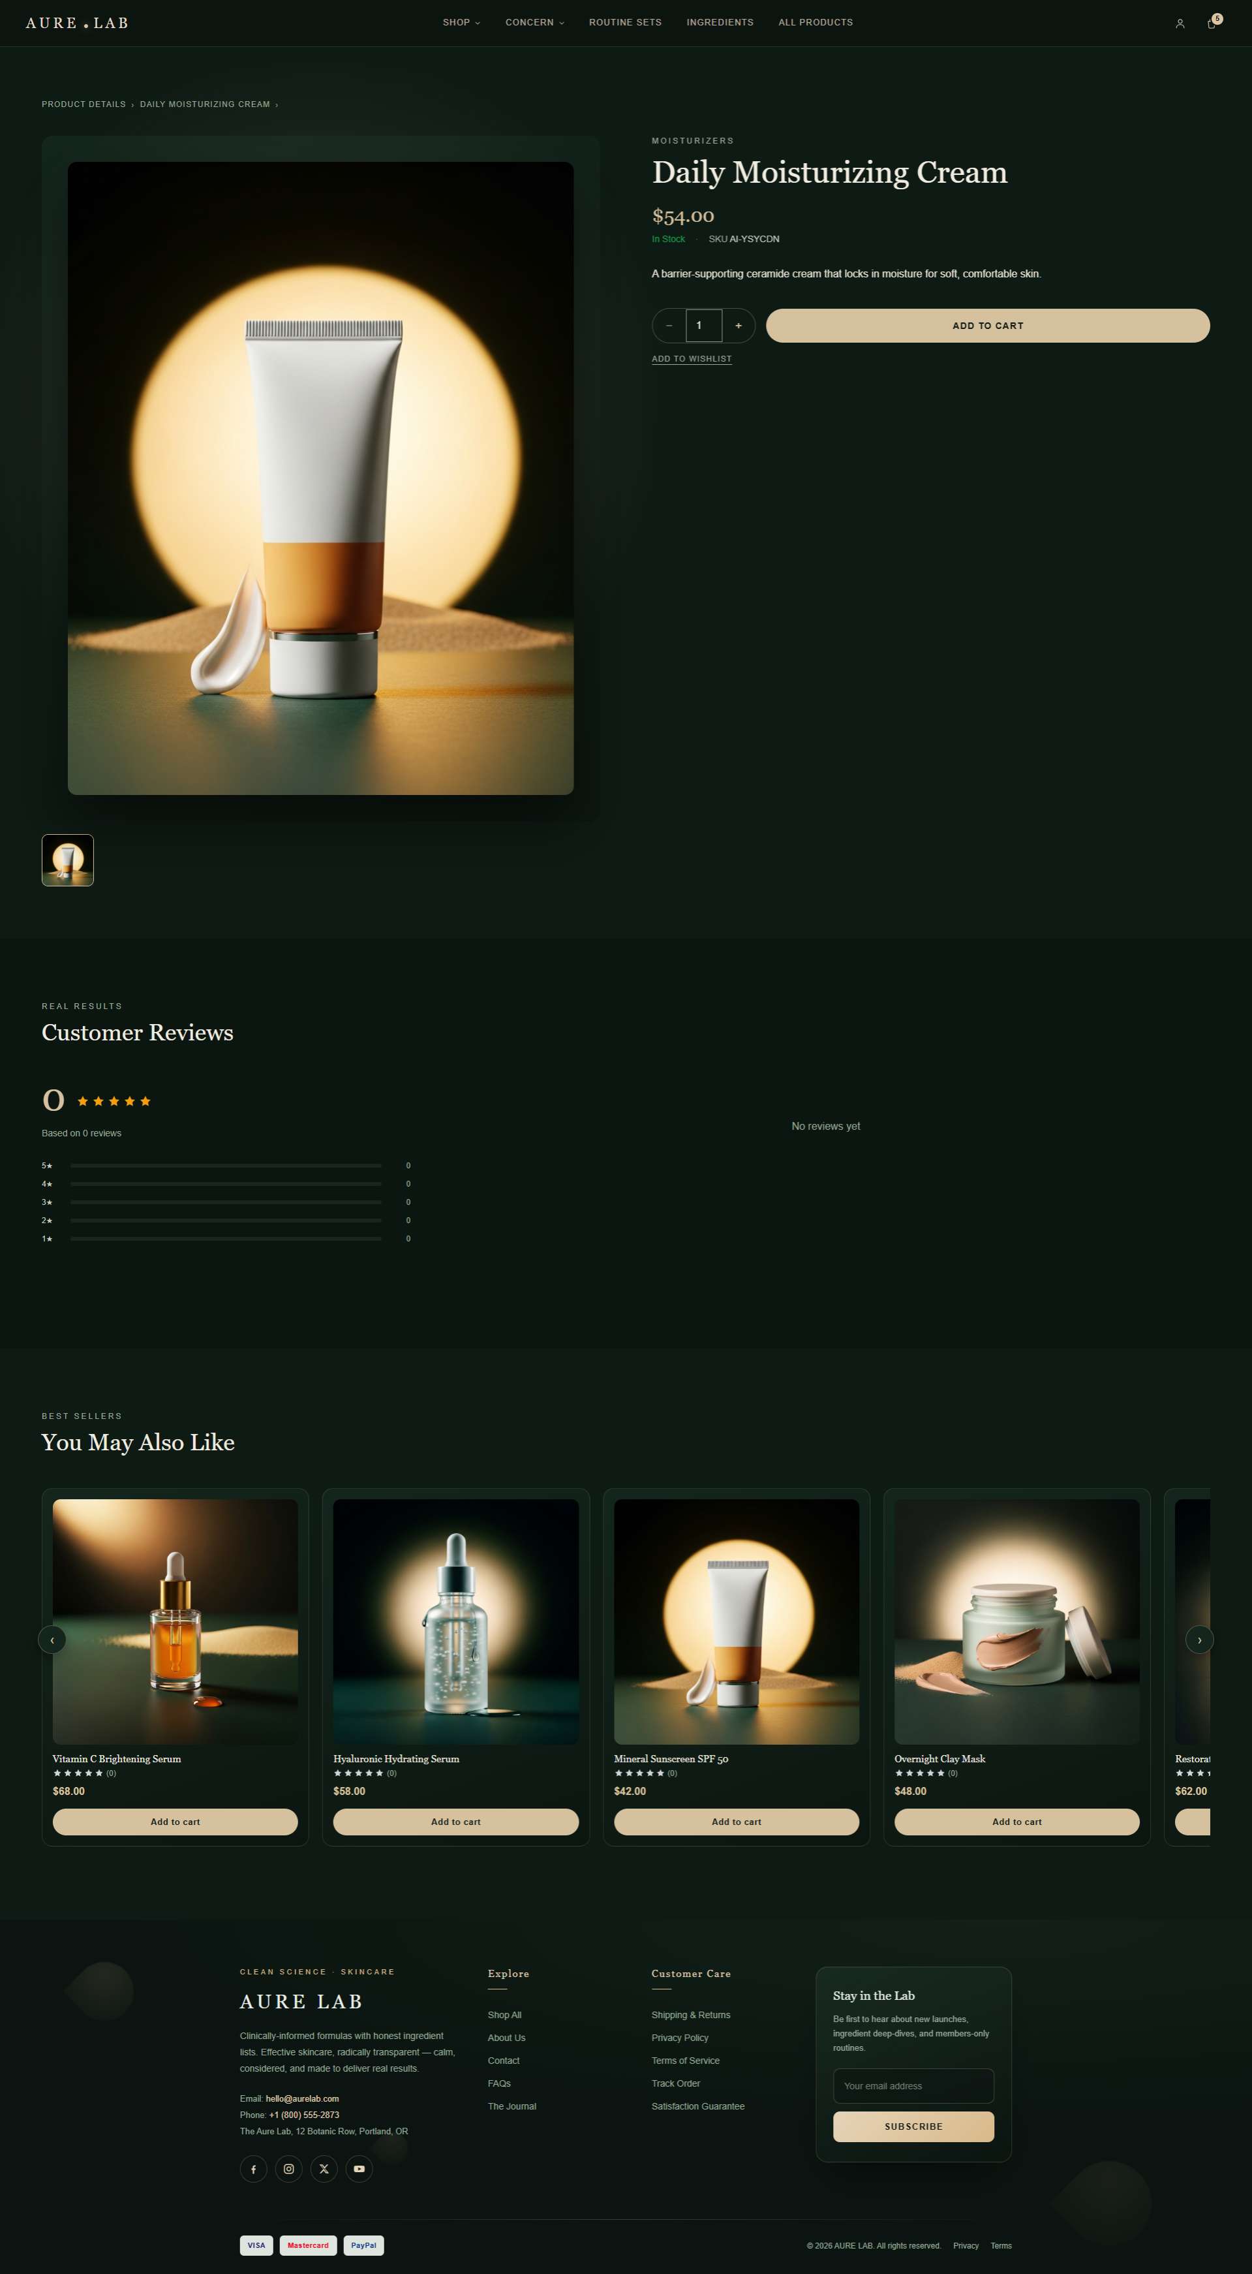Click Mineral Sunscreen SPF 50 title
The image size is (1252, 2274).
(671, 1758)
